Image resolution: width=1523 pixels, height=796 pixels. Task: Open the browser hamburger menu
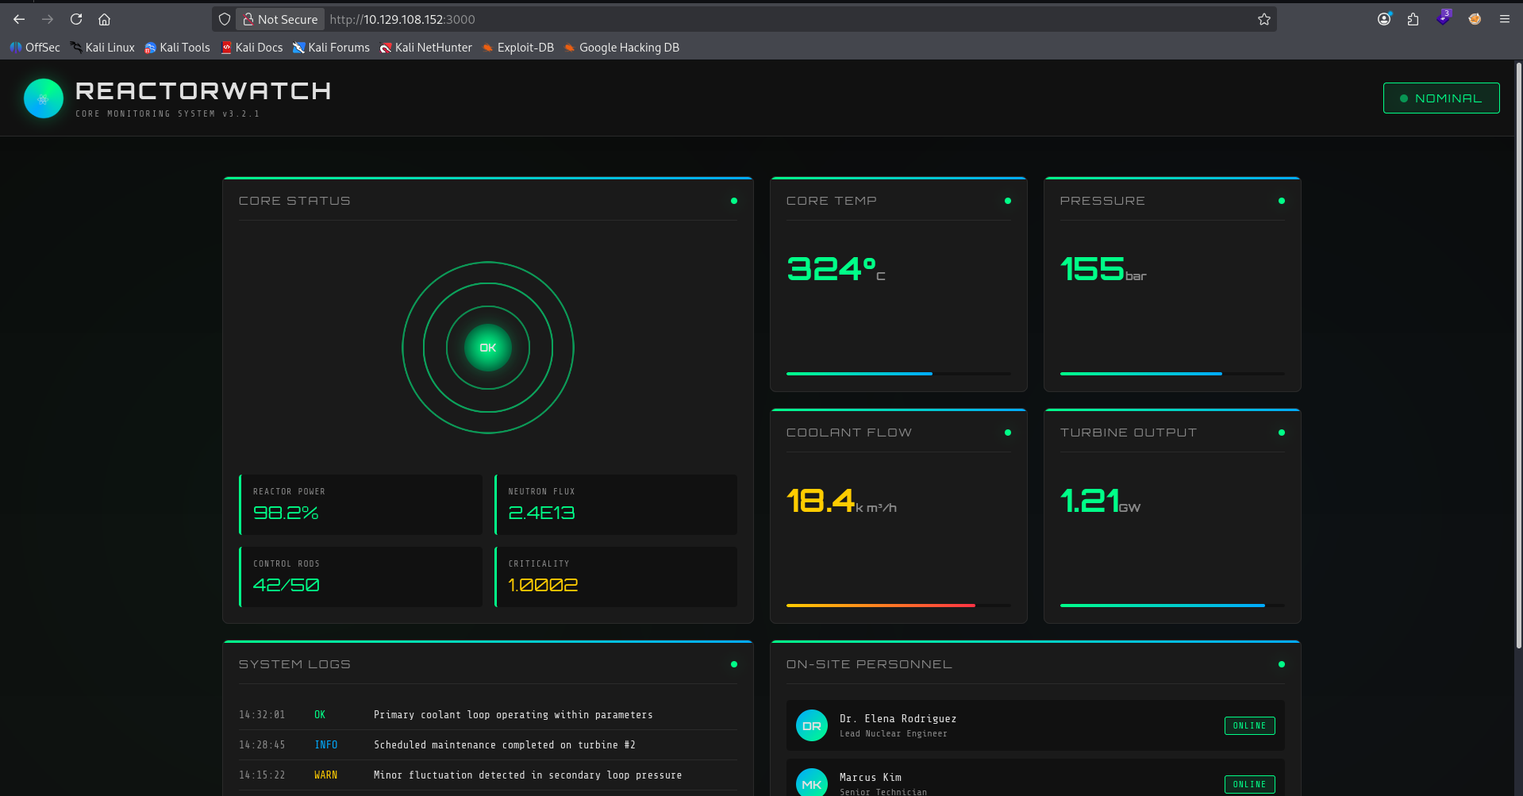pos(1504,19)
